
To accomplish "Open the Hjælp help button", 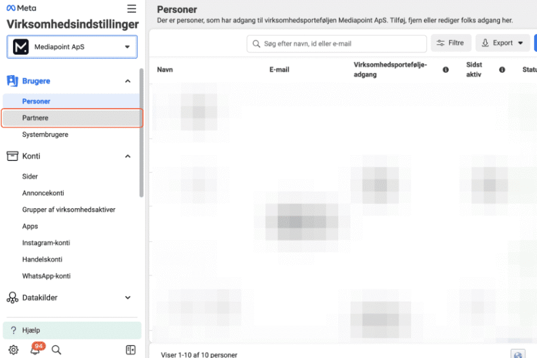I will tap(72, 330).
